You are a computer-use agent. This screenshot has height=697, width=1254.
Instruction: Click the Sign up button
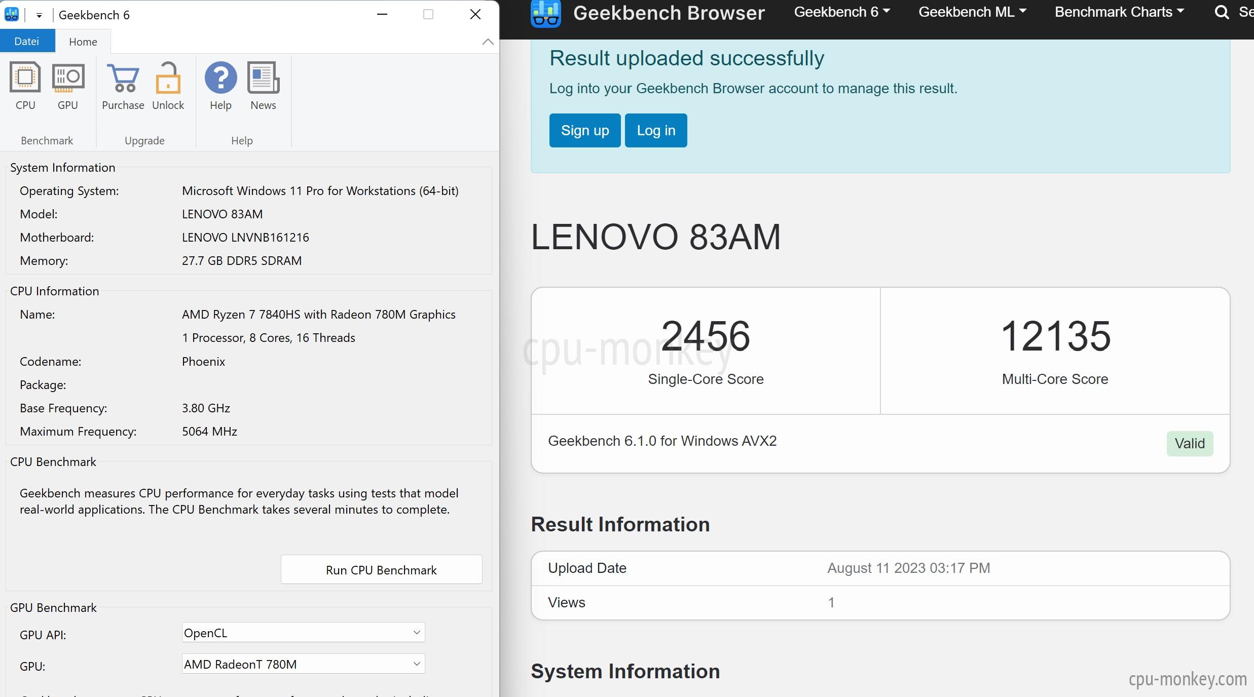[585, 130]
